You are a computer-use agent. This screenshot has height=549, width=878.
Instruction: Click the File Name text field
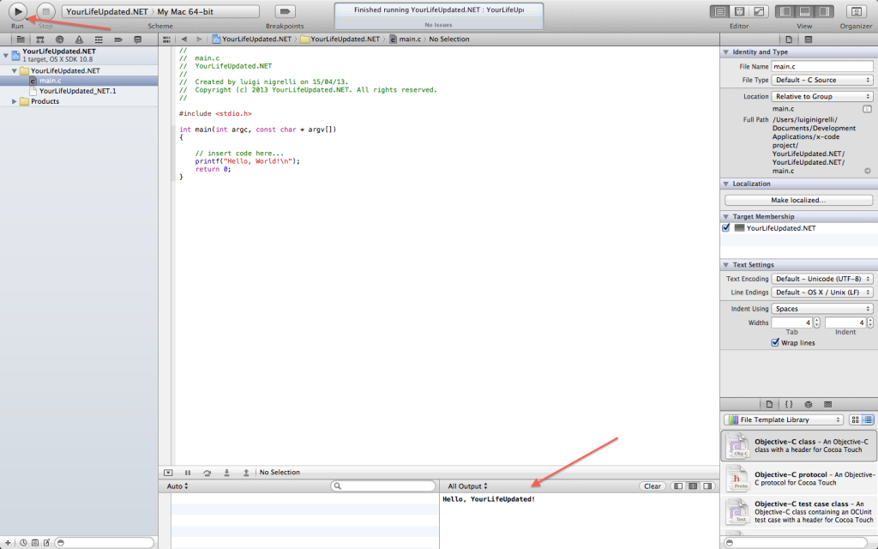click(821, 66)
